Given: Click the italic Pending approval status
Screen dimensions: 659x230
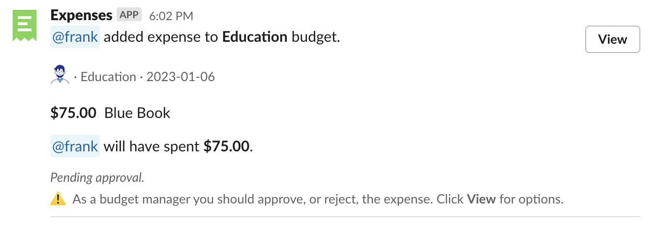Looking at the screenshot, I should (x=97, y=177).
